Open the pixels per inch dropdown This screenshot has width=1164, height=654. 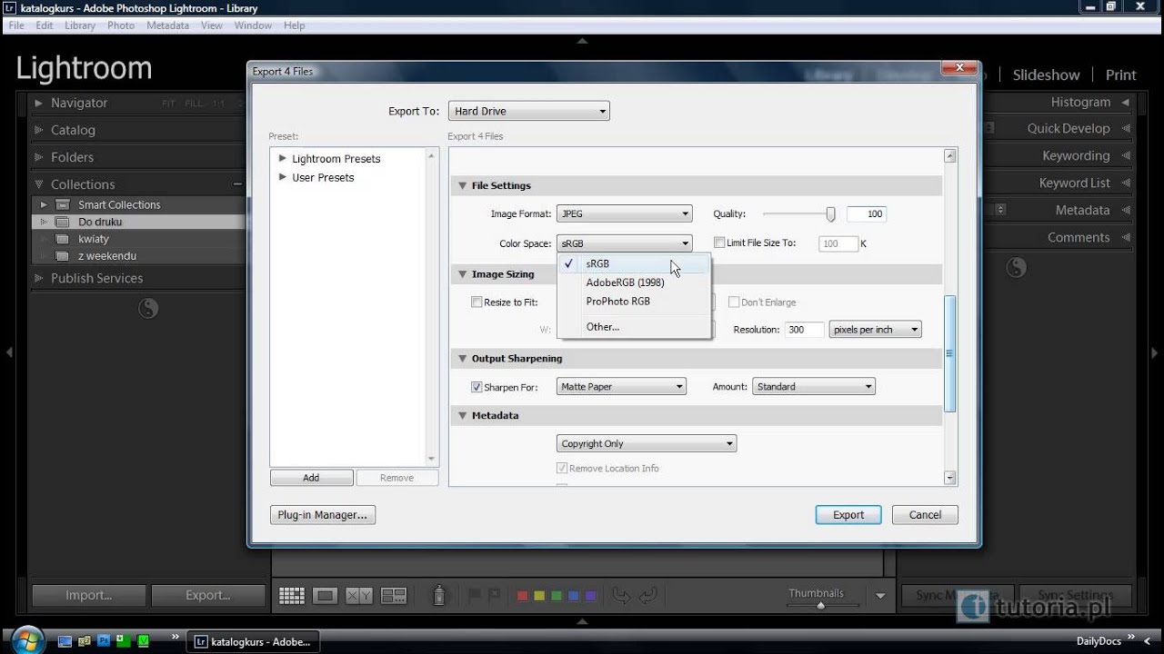tap(876, 330)
